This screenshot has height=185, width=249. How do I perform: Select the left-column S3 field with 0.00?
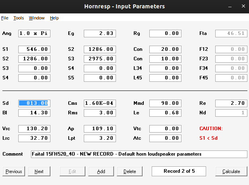point(34,68)
